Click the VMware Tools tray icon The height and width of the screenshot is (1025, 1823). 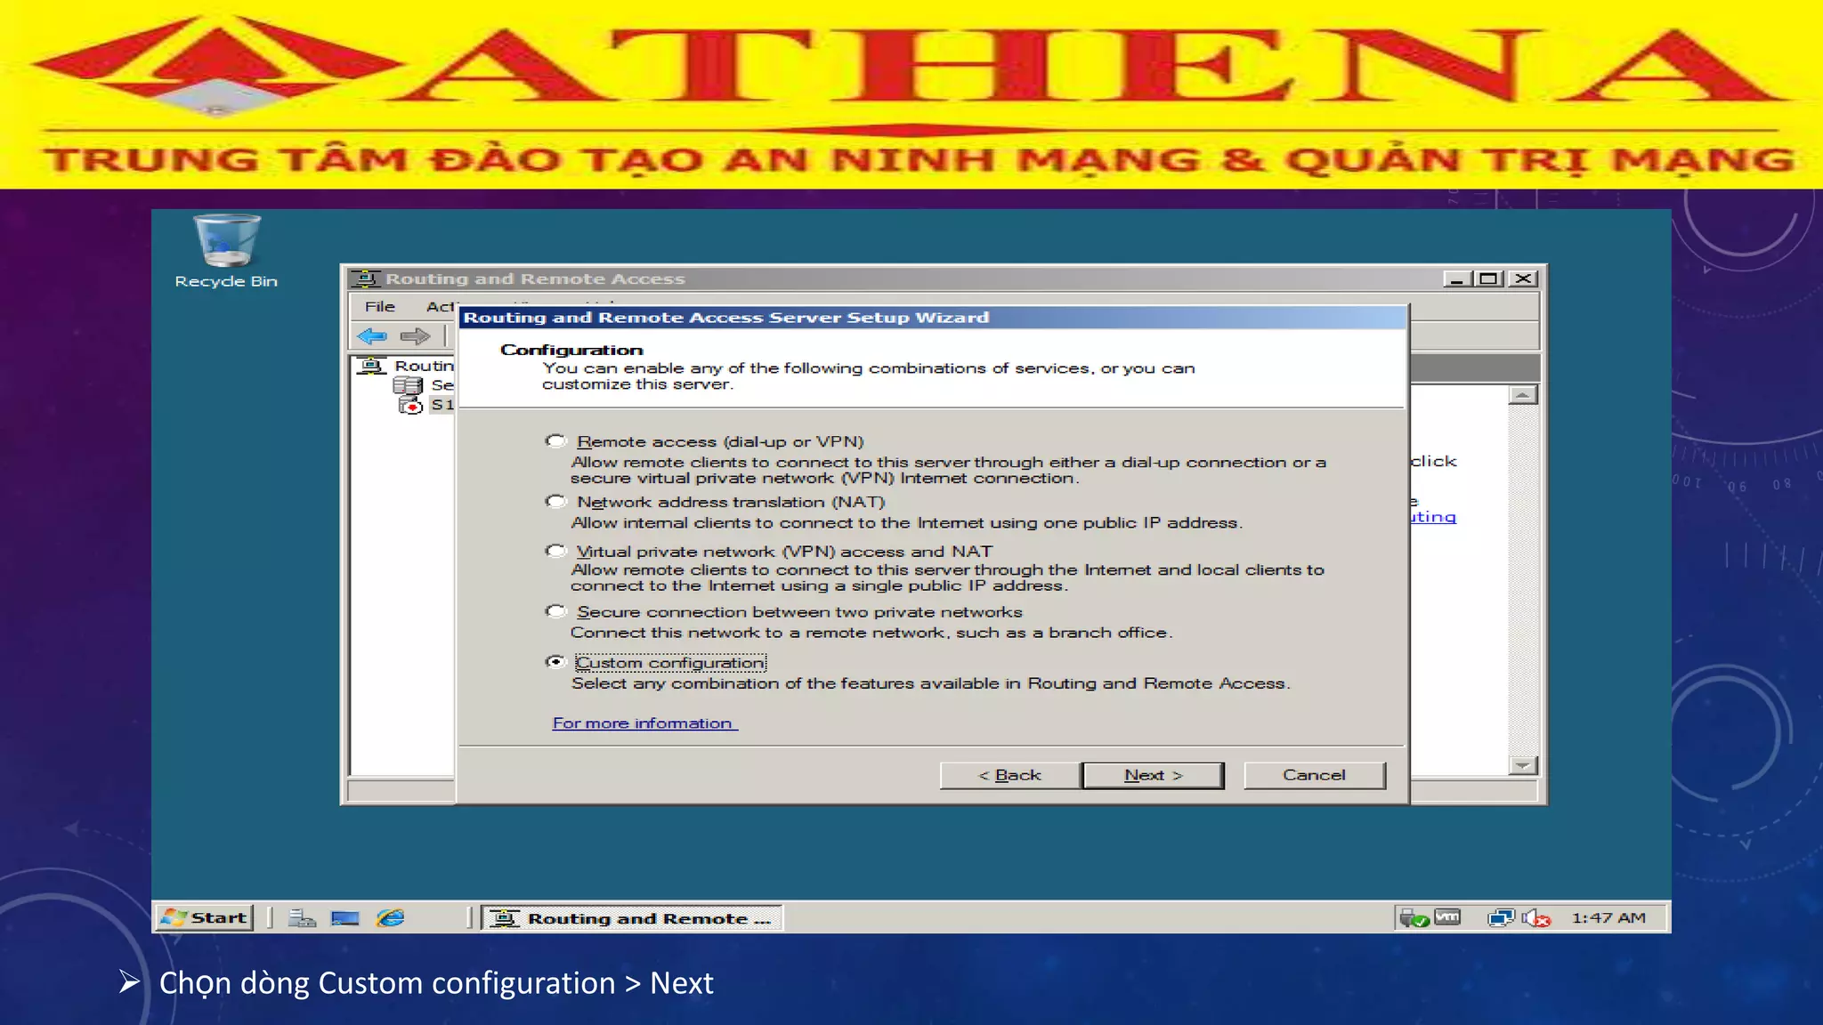1447,916
